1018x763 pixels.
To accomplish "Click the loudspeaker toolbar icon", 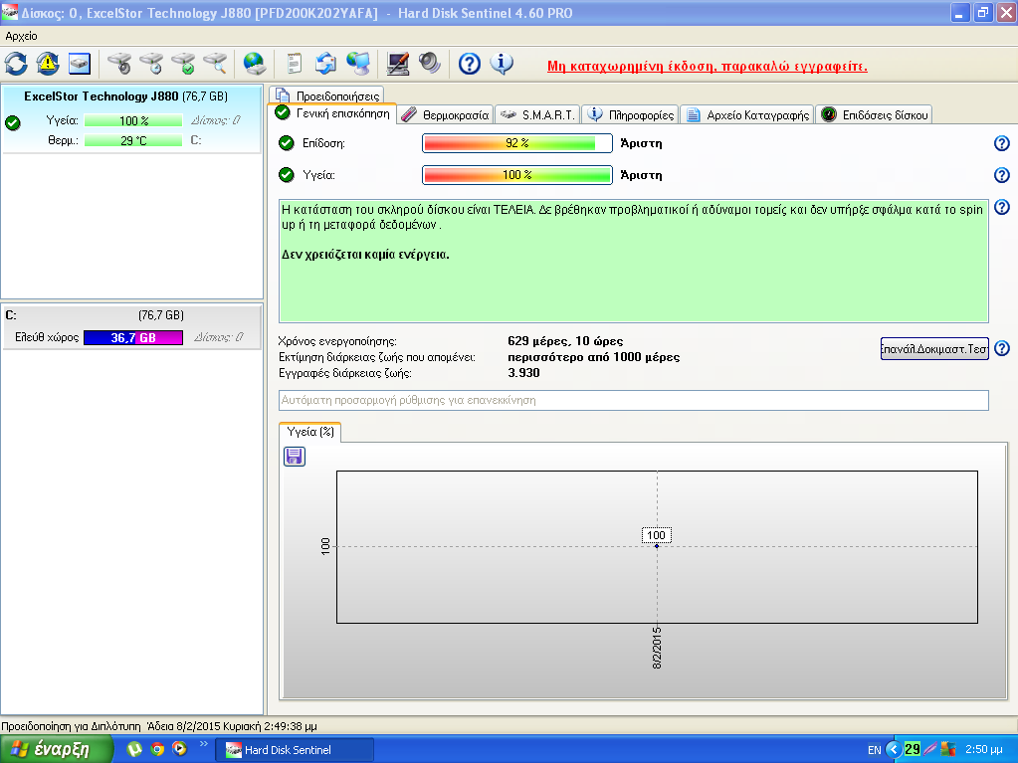I will 429,64.
